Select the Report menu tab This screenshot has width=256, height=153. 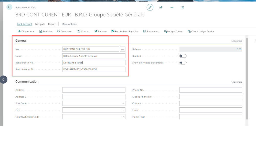tap(52, 24)
